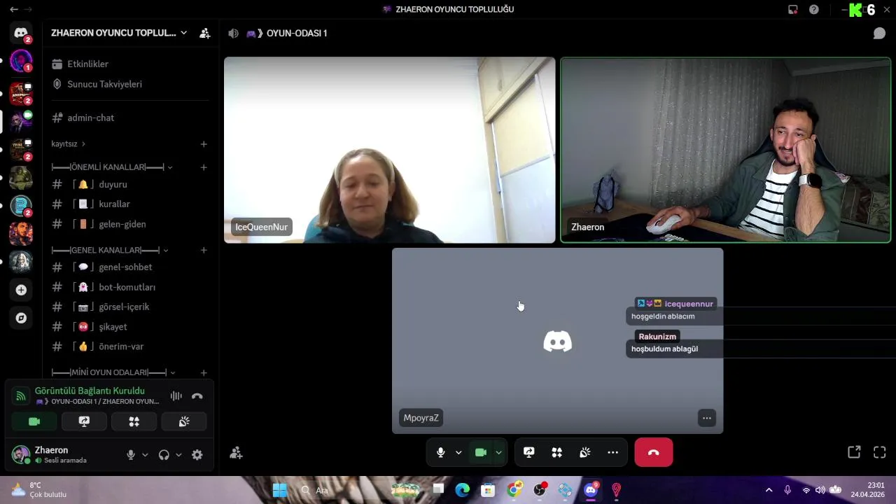Open activities in the voice panel
This screenshot has height=504, width=896.
pos(134,421)
